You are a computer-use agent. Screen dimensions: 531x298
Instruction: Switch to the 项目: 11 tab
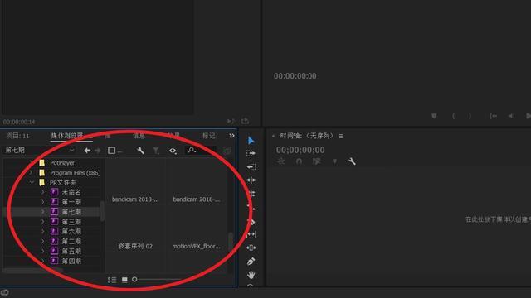[17, 136]
